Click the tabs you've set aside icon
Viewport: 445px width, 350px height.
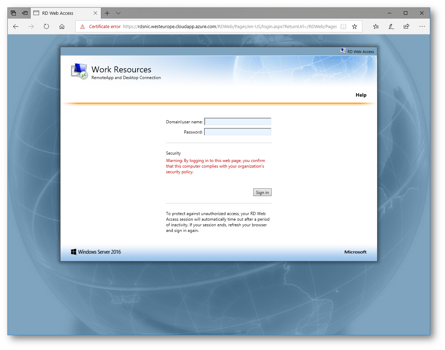tap(13, 13)
